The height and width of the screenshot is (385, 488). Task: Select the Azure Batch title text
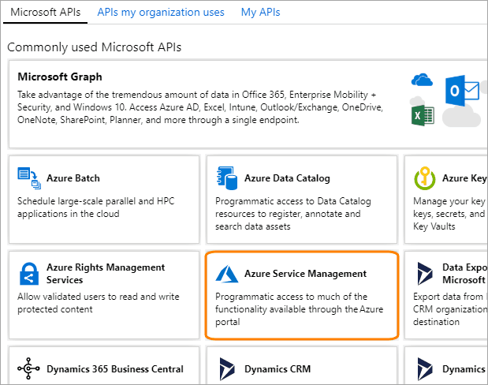point(73,178)
